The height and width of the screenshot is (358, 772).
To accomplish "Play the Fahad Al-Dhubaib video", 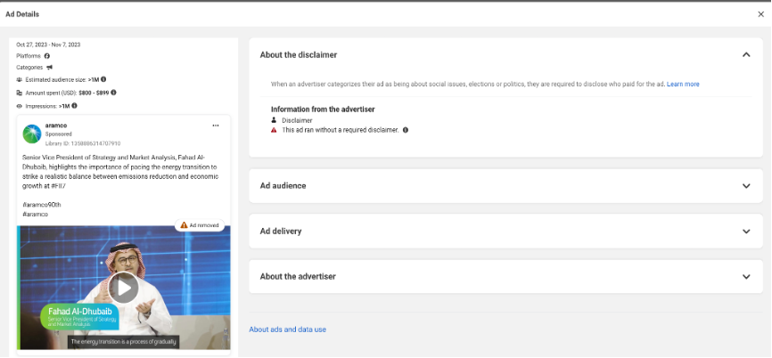I will pos(123,288).
